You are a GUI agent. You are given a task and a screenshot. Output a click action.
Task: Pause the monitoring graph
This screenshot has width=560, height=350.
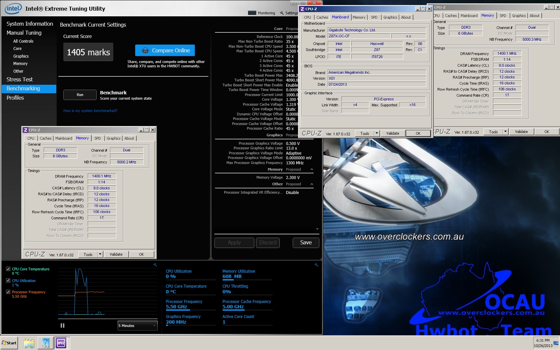click(x=62, y=326)
